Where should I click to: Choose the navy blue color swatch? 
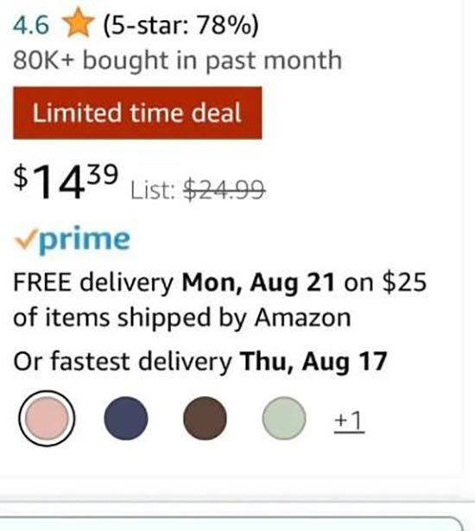click(x=126, y=419)
